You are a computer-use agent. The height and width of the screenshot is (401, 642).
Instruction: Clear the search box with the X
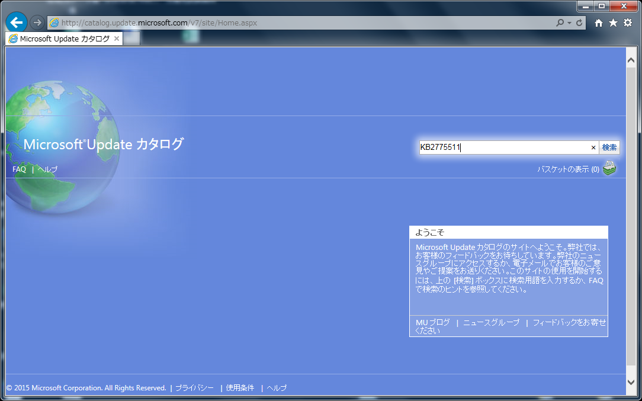593,147
